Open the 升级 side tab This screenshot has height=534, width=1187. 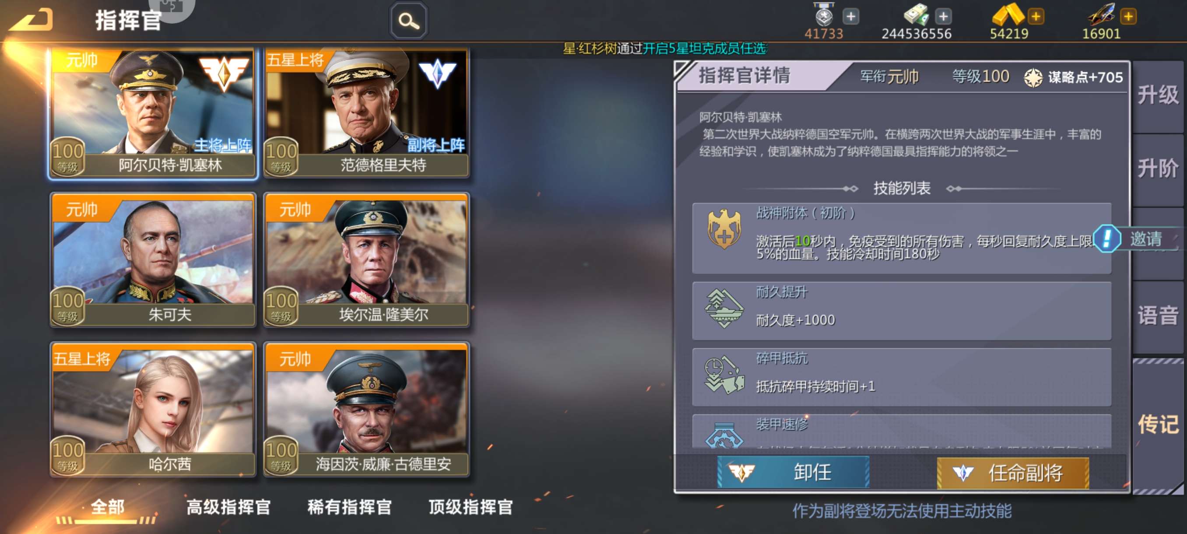pos(1158,95)
